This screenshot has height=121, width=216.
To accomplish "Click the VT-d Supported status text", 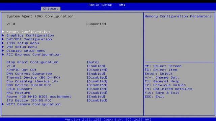I will (x=96, y=24).
